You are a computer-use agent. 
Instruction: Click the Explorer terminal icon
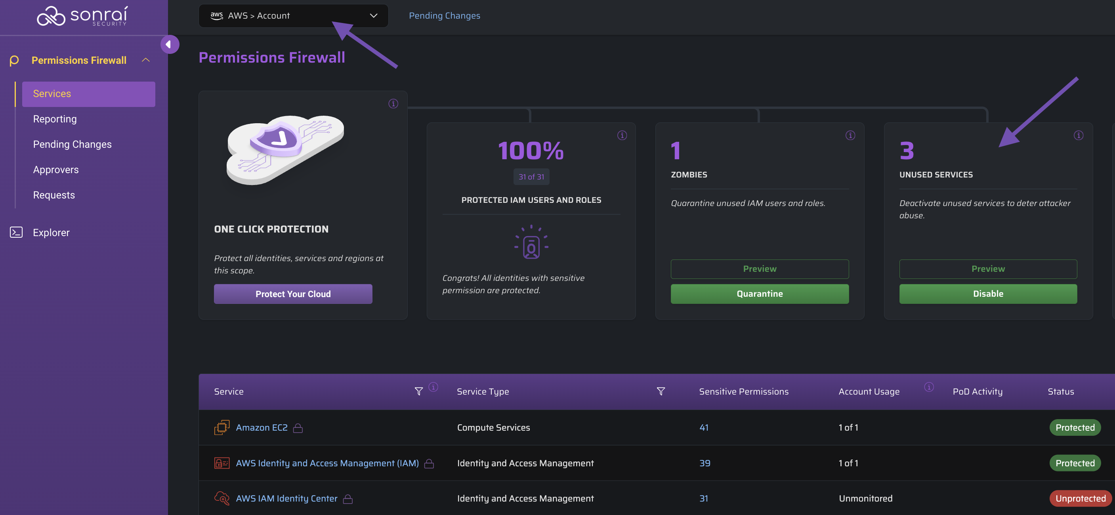(x=16, y=233)
